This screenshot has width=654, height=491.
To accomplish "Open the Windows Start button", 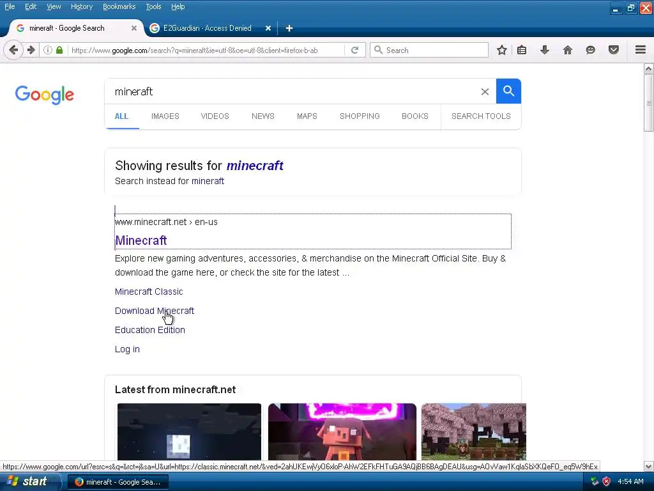I will coord(29,481).
